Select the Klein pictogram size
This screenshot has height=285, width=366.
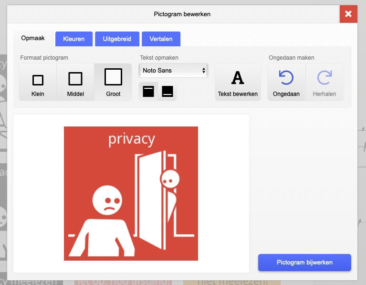pyautogui.click(x=38, y=82)
